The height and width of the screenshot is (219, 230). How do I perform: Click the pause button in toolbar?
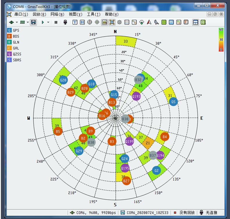tap(56, 22)
